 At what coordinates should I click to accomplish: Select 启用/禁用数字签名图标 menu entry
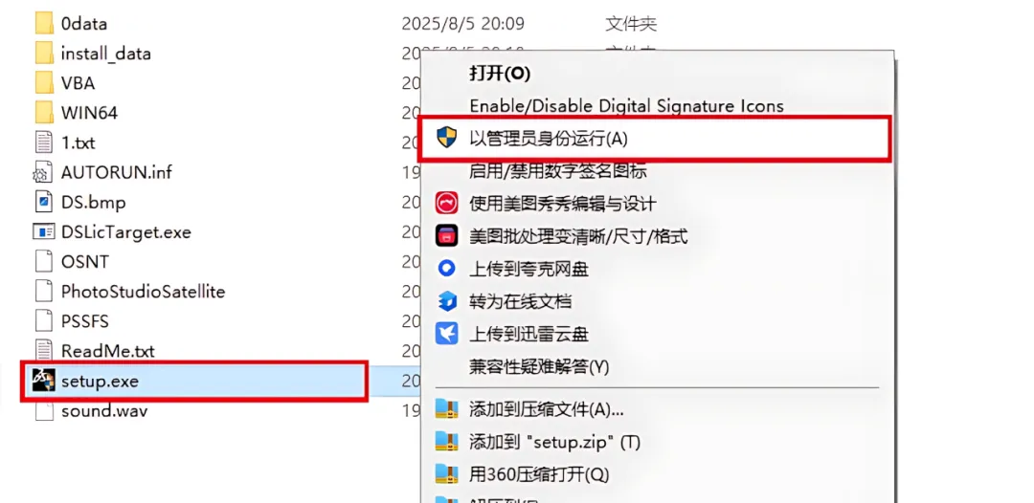[558, 171]
